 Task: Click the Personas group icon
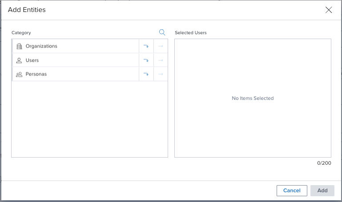click(x=19, y=75)
